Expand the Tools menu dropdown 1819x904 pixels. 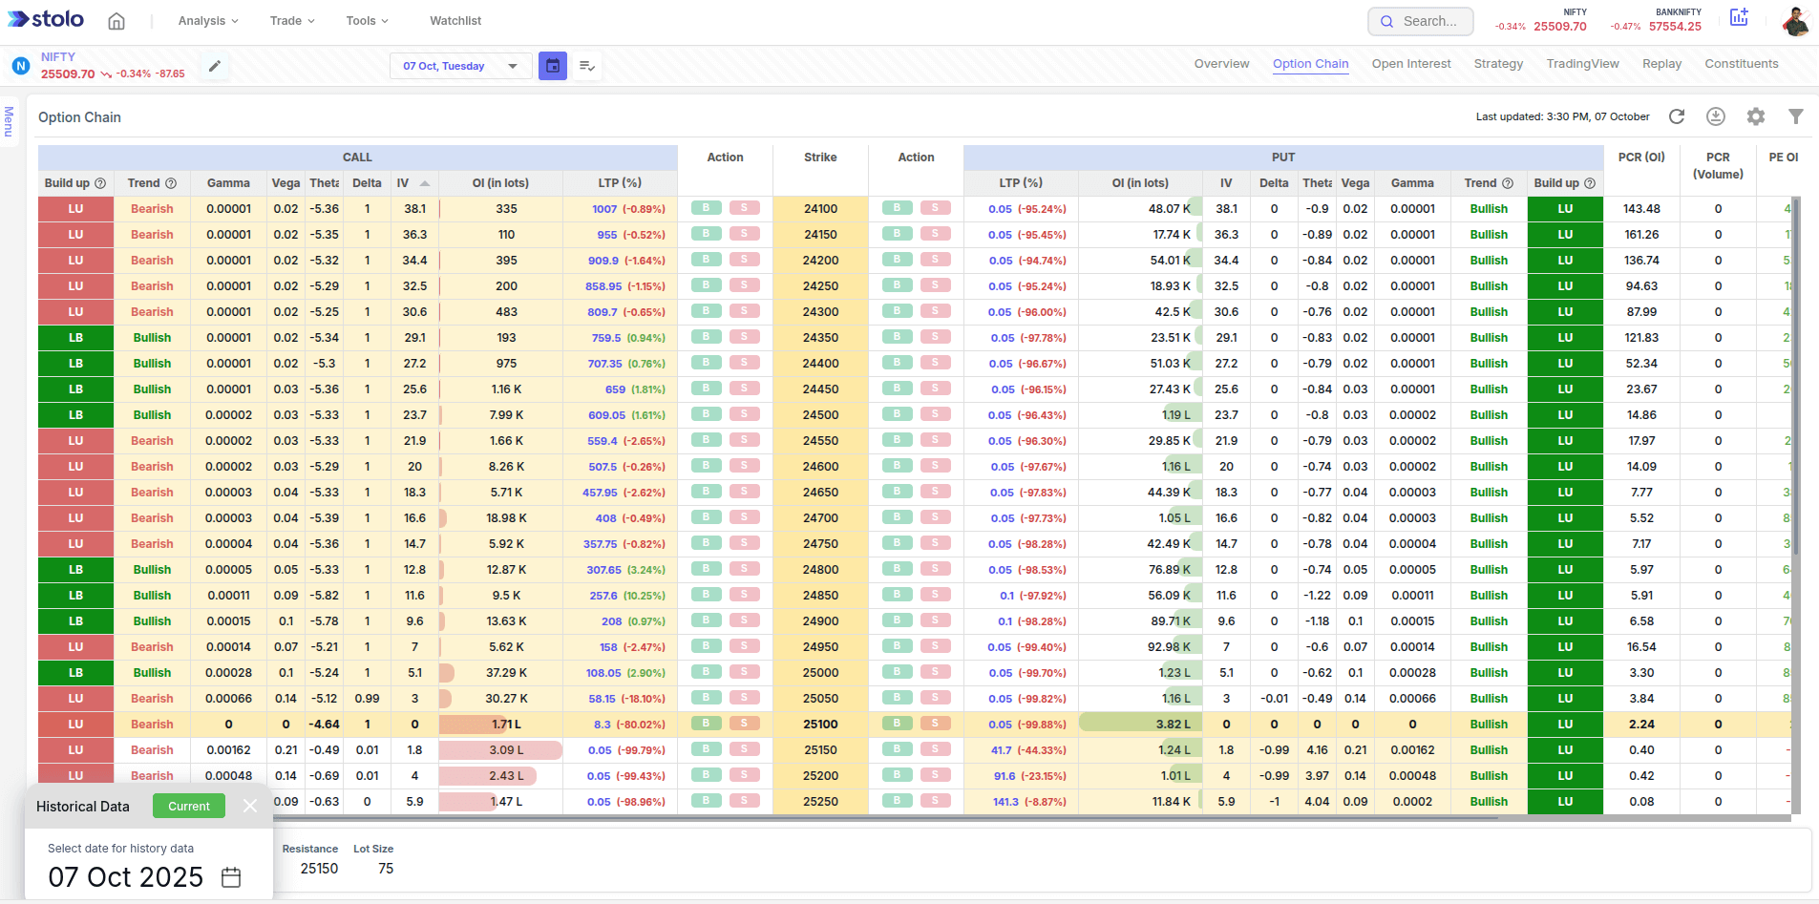pos(367,21)
